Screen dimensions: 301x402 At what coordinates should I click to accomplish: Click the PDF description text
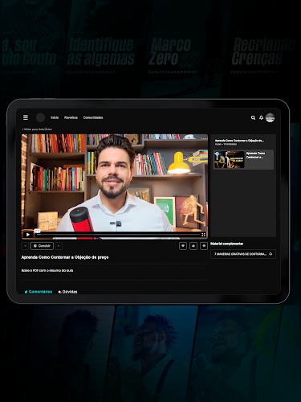pyautogui.click(x=47, y=270)
